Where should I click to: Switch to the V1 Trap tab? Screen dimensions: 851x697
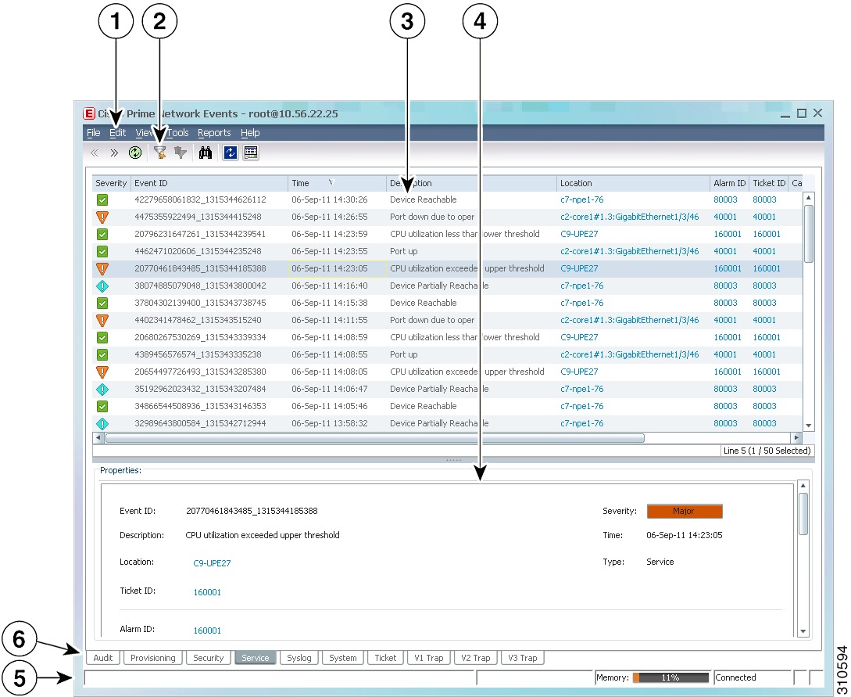[x=429, y=658]
